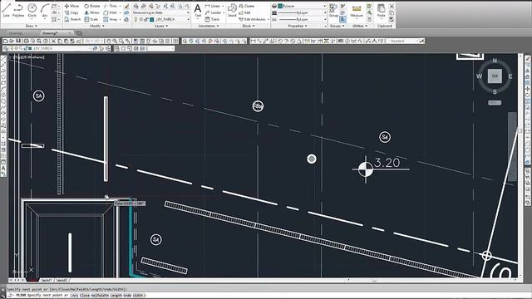
Task: Expand the Modify panel
Action: pyautogui.click(x=96, y=26)
